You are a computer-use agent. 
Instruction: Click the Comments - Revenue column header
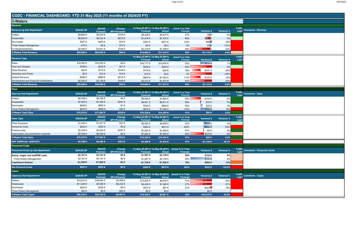pos(255,30)
